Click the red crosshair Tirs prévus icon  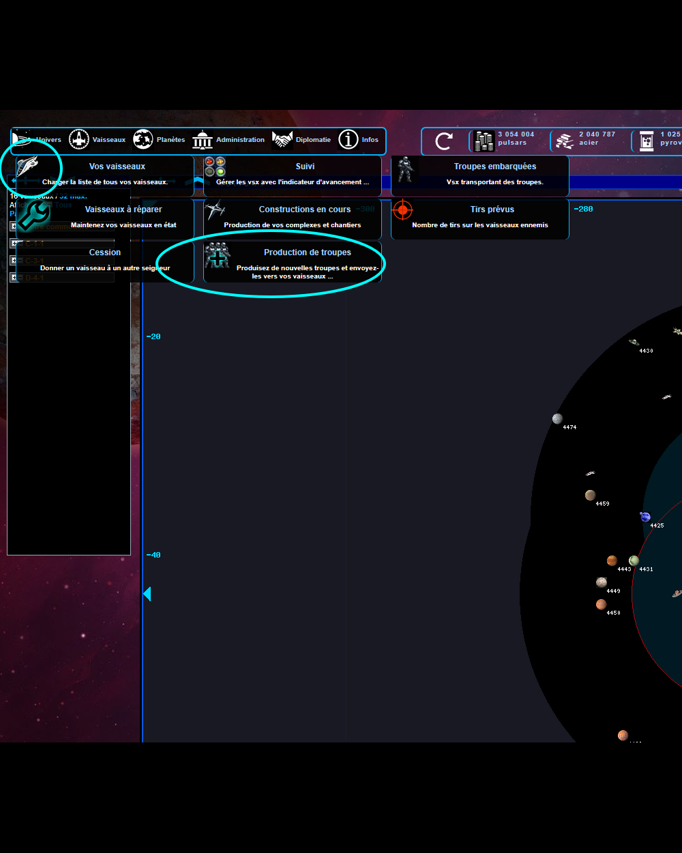403,210
